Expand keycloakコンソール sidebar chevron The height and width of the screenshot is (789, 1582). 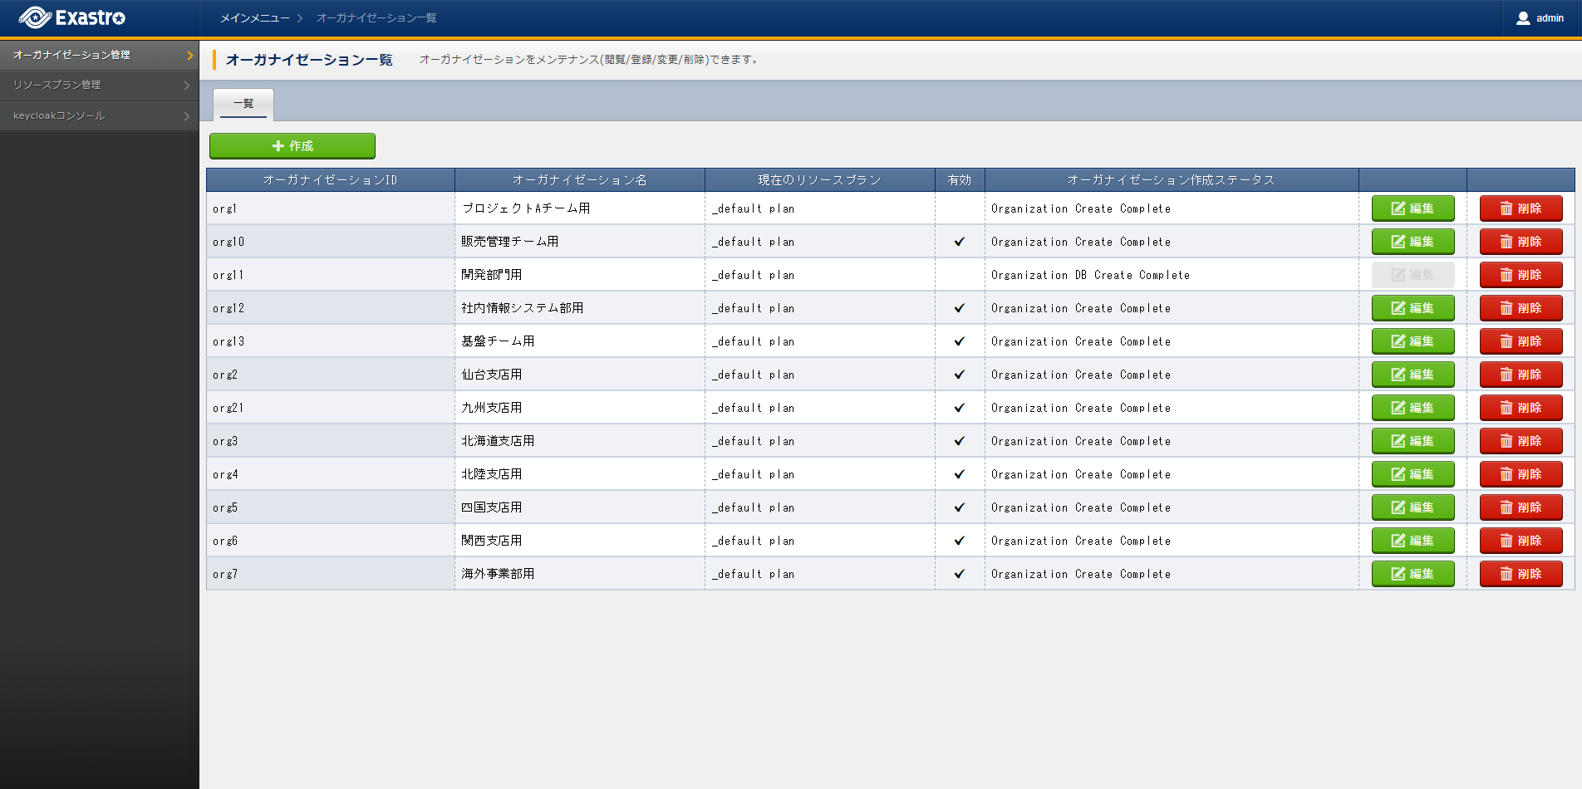tap(187, 116)
